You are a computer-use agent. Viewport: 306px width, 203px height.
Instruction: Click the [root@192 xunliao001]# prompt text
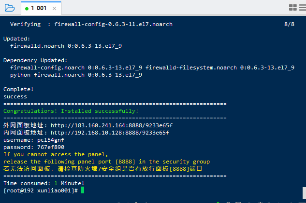[x=41, y=190]
